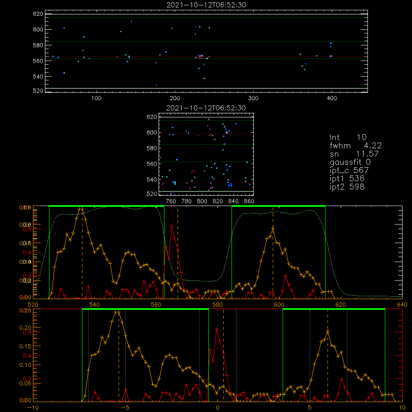Click y-axis label 560 on middle plot
412x412 pixels.
pyautogui.click(x=152, y=164)
